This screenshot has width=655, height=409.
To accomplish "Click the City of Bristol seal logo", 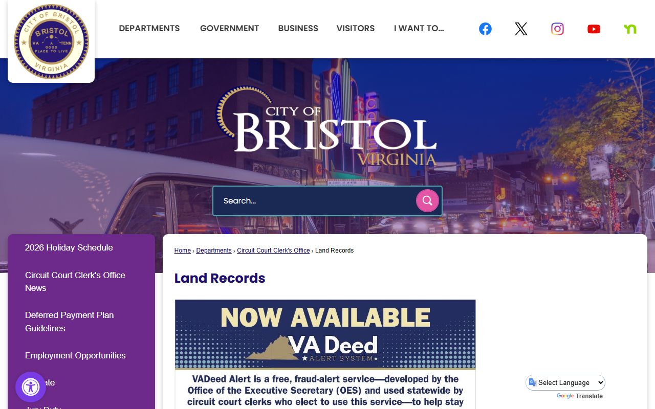I will coord(51,42).
